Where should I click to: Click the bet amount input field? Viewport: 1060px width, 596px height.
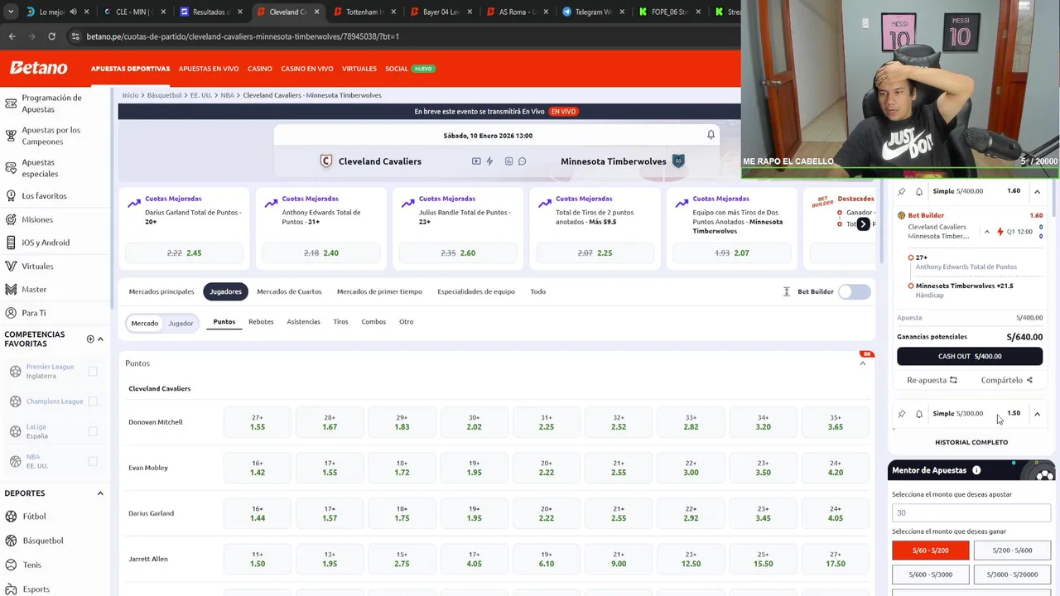point(971,513)
